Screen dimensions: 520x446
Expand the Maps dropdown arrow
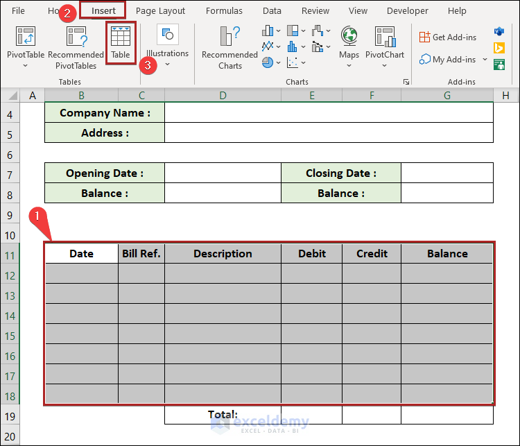(x=349, y=66)
